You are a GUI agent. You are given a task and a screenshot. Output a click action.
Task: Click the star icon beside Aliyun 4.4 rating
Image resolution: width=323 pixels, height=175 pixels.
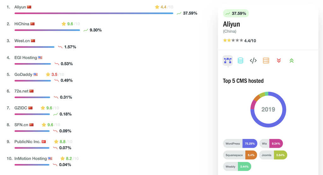(157, 7)
